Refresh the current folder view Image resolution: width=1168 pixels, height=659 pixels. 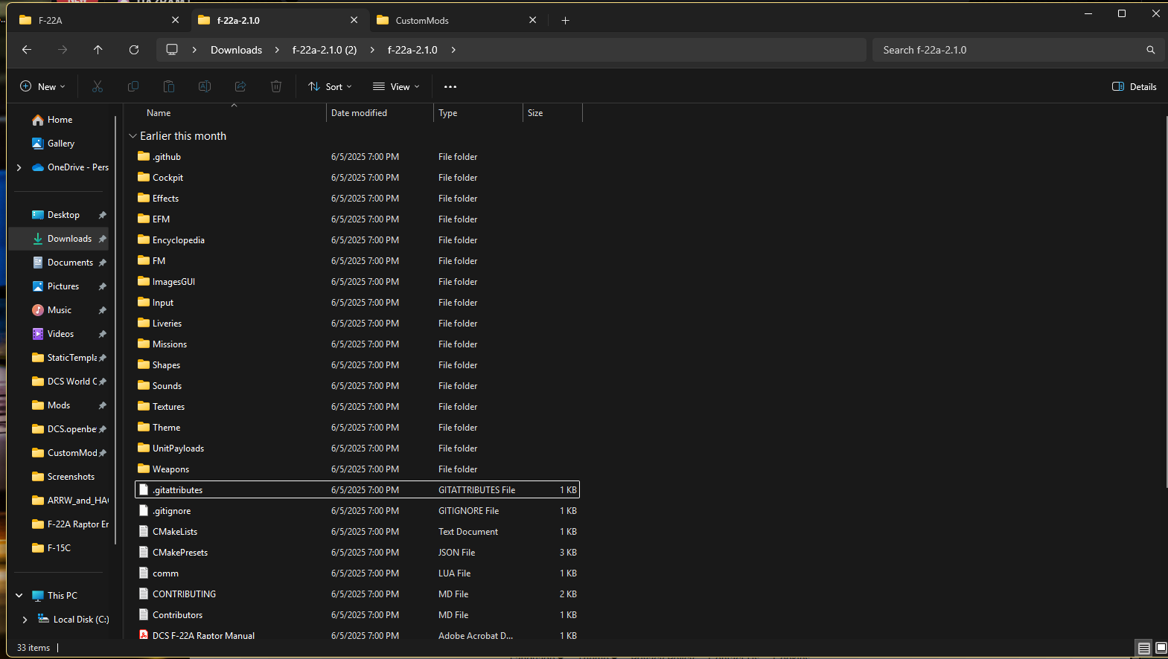(x=134, y=50)
